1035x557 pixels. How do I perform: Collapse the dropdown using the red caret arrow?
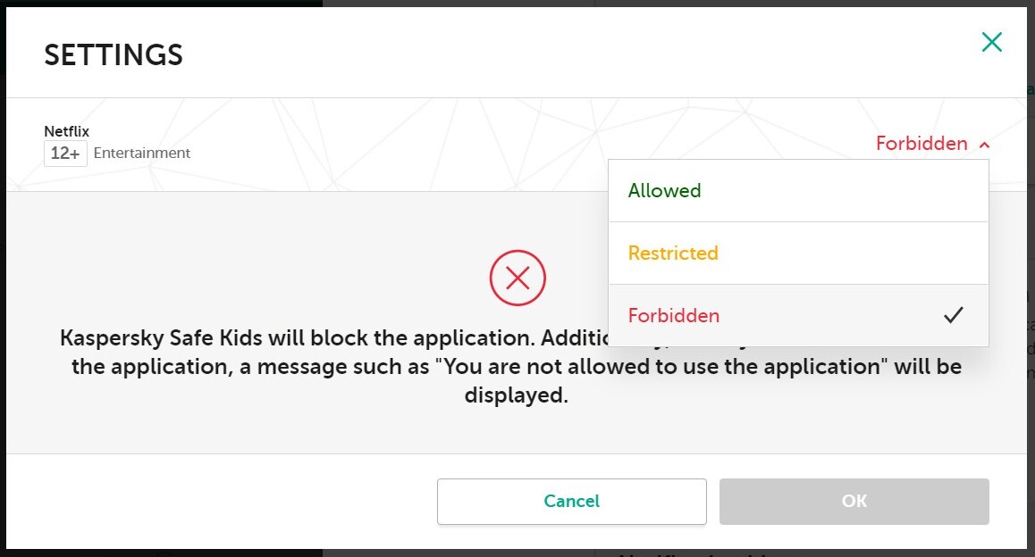point(984,145)
